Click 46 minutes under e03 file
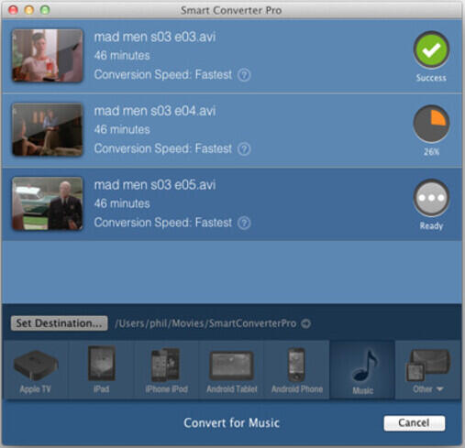The width and height of the screenshot is (465, 448). tap(122, 56)
